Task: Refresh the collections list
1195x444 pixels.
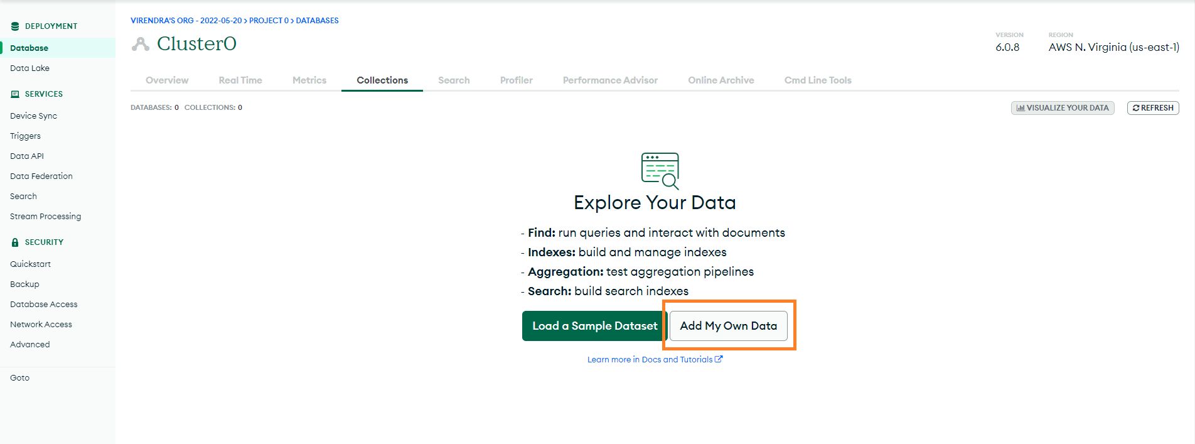Action: [x=1153, y=108]
